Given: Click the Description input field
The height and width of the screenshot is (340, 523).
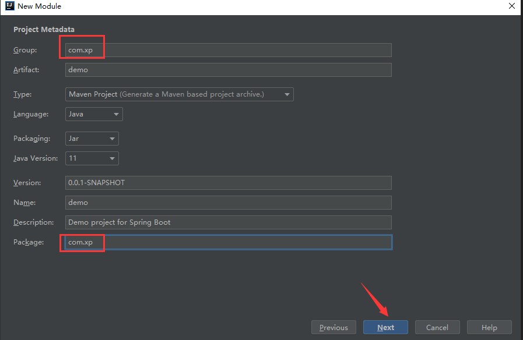Looking at the screenshot, I should coord(228,222).
